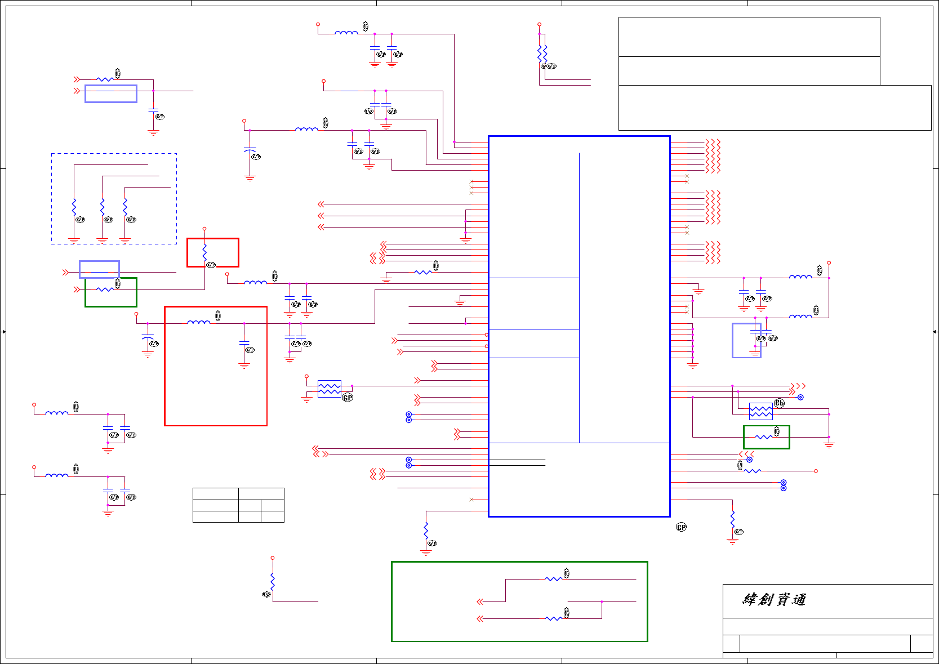Click the 緯創資通 company name in the title block

[x=775, y=599]
